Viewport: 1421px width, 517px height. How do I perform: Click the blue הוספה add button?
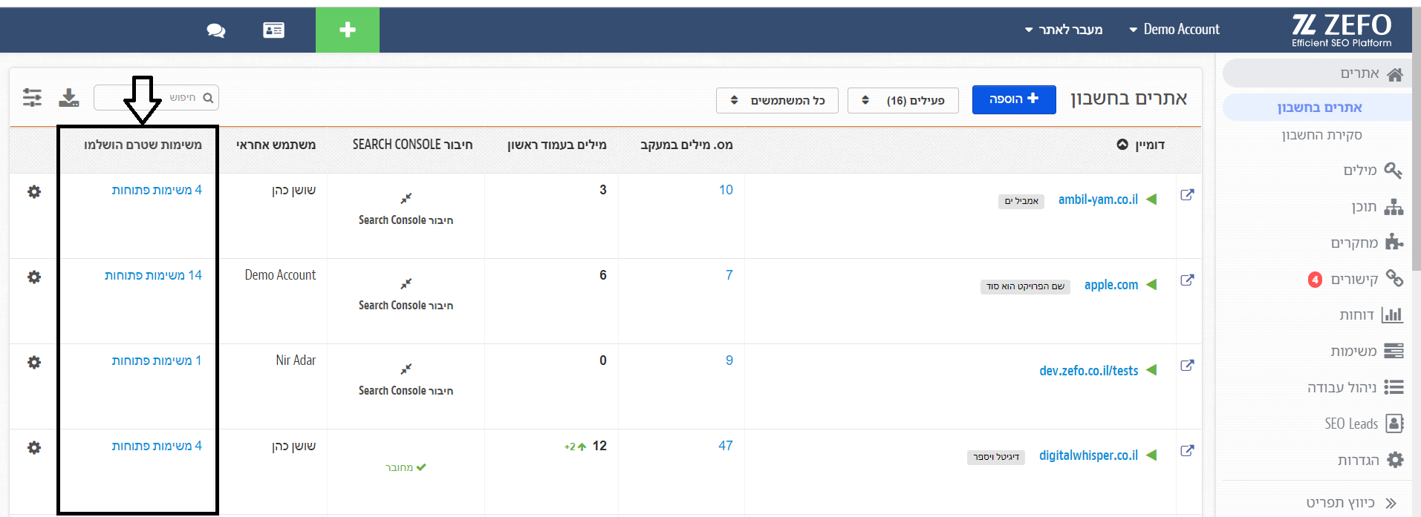(1014, 99)
